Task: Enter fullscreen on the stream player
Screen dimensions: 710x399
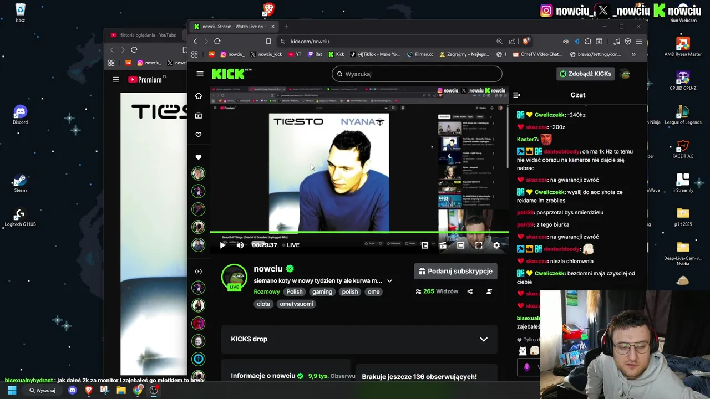Action: (x=479, y=245)
